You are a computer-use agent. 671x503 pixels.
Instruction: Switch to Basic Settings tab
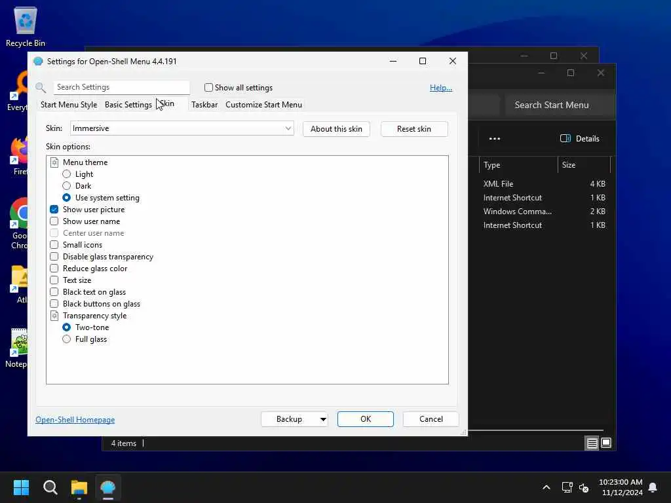(128, 105)
